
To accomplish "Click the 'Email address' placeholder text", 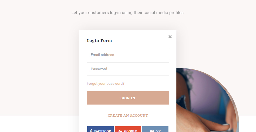I will tap(102, 55).
